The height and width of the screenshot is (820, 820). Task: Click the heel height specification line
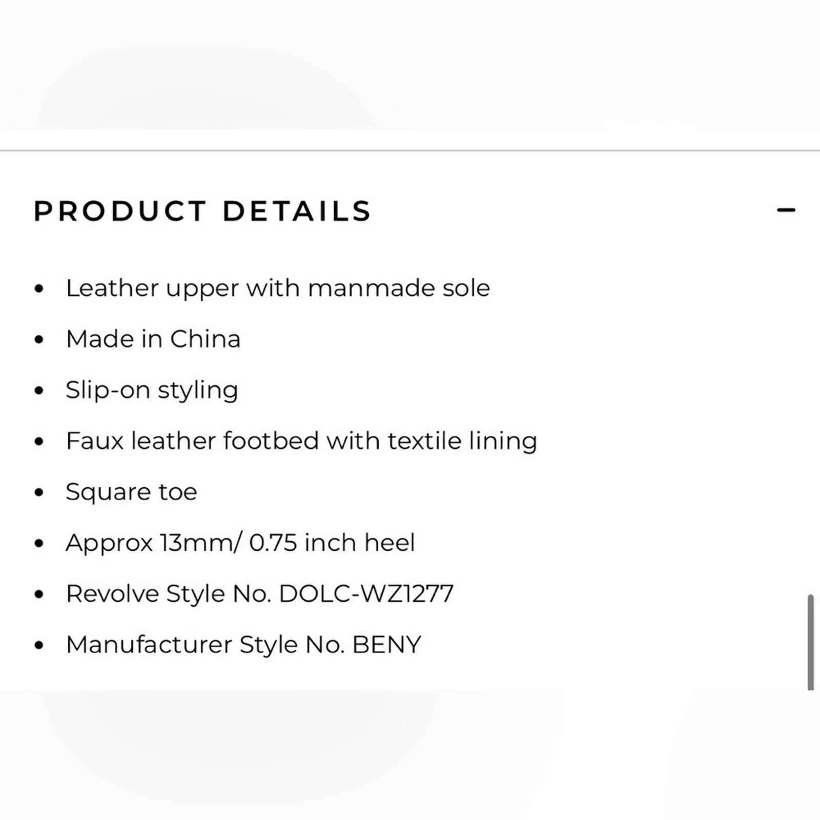coord(241,542)
